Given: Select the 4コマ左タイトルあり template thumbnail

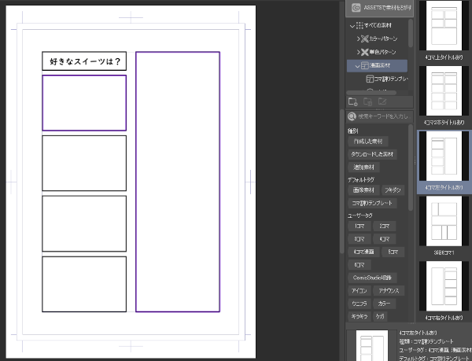Looking at the screenshot, I should [x=444, y=156].
